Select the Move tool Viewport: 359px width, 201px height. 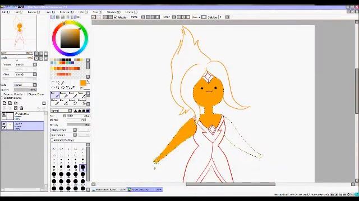pos(53,88)
